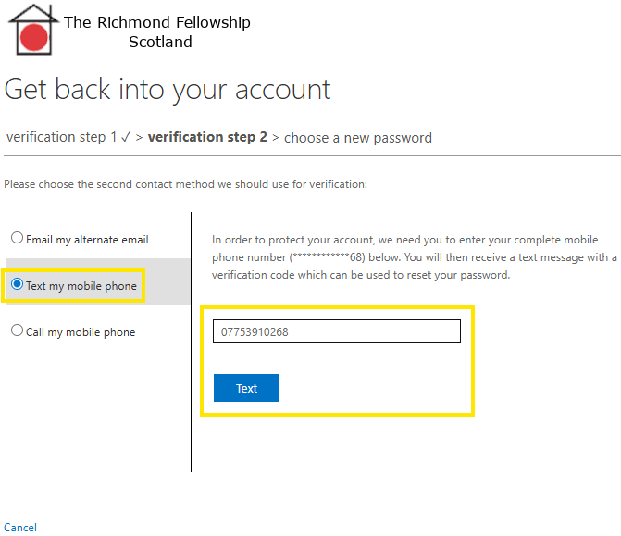Click the red circle inside the logo

tap(34, 38)
